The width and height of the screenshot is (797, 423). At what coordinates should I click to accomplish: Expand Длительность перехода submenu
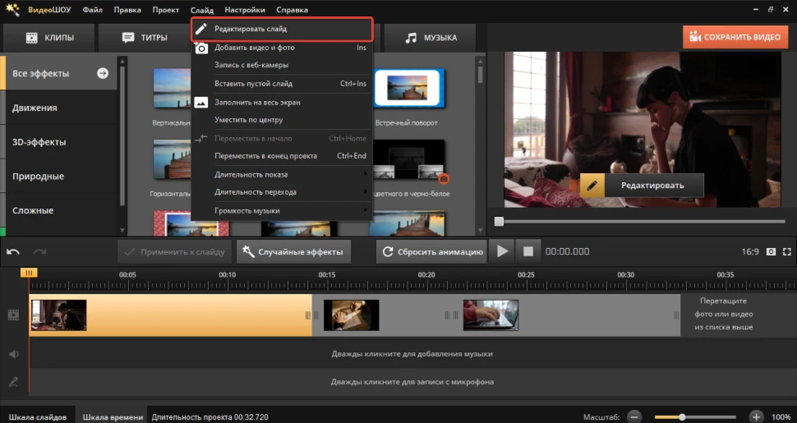click(282, 192)
